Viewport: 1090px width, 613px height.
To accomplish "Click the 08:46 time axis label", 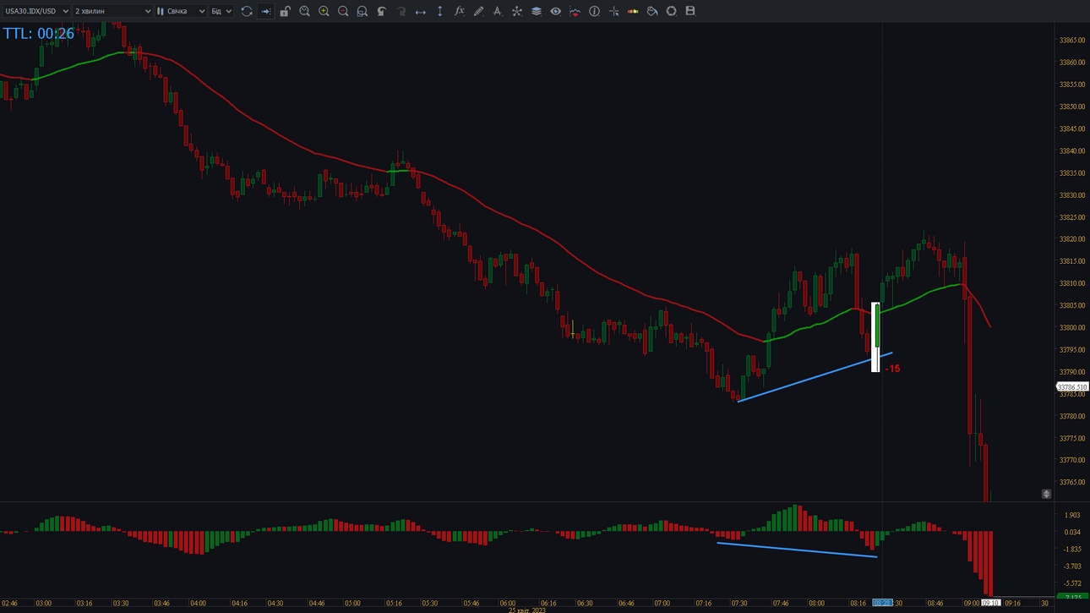I will pos(935,604).
